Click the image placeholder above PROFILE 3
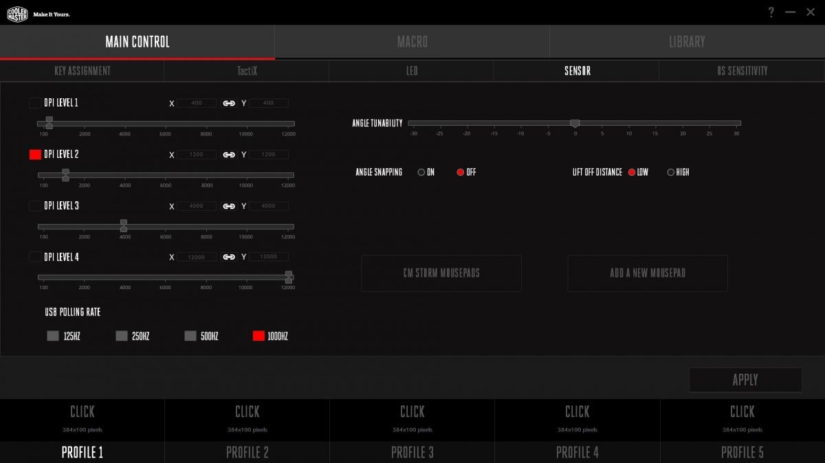Viewport: 825px width, 463px height. point(412,420)
